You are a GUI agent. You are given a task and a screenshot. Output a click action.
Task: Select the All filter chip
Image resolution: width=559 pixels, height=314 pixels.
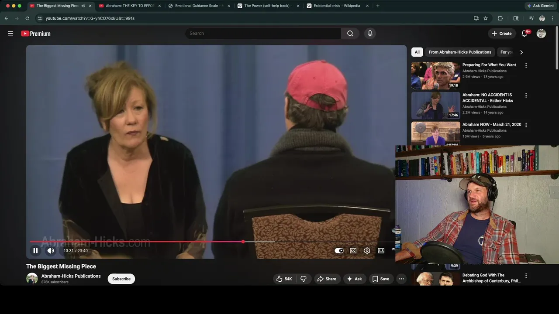417,52
